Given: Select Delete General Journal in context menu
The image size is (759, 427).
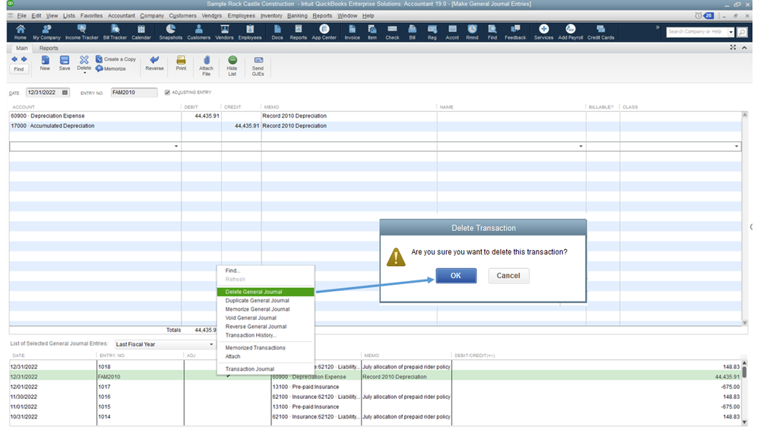Looking at the screenshot, I should (254, 292).
